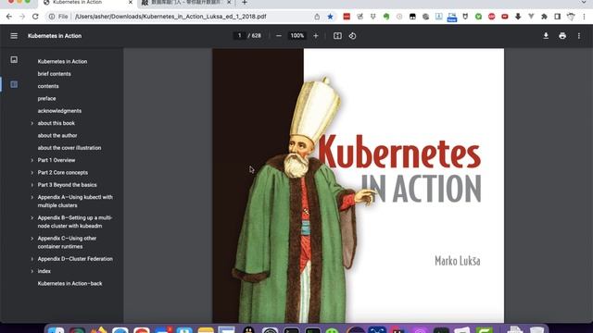Image resolution: width=593 pixels, height=333 pixels.
Task: Go to 'about the cover illustration'
Action: pos(69,148)
